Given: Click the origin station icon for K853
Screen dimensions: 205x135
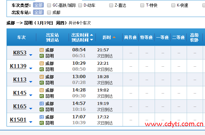Looking at the screenshot, I should [42, 50].
